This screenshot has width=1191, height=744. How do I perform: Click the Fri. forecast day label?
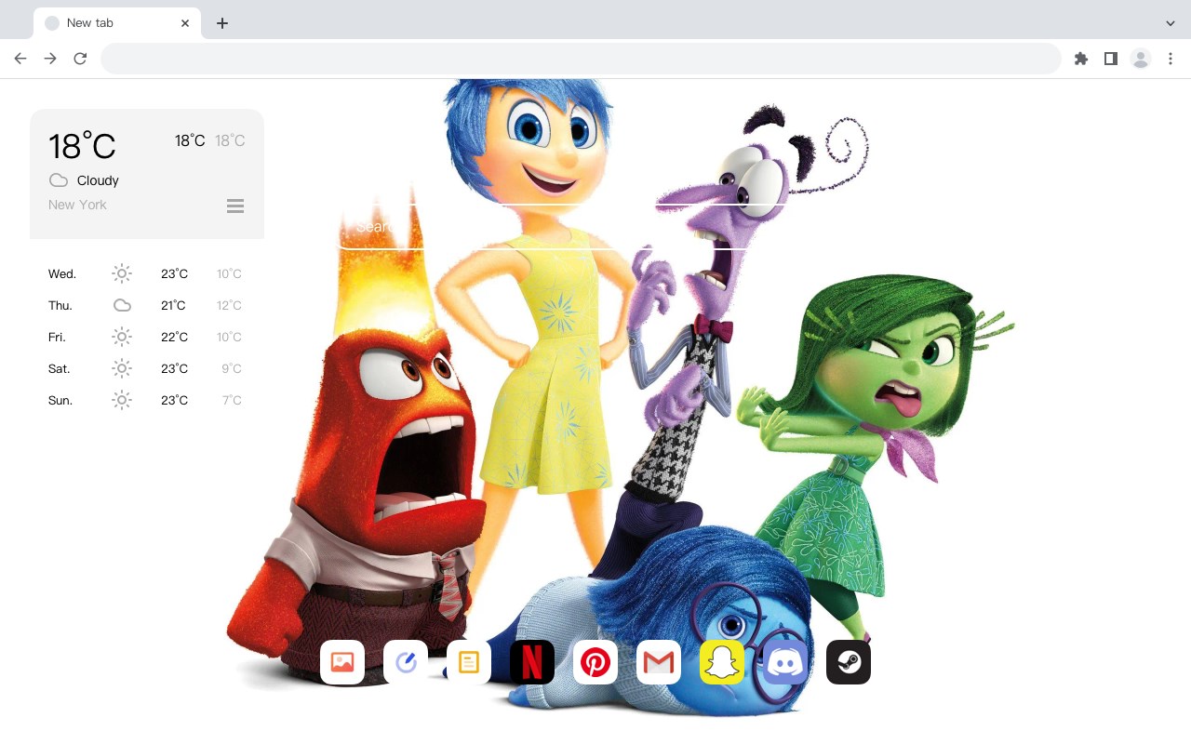(x=57, y=337)
